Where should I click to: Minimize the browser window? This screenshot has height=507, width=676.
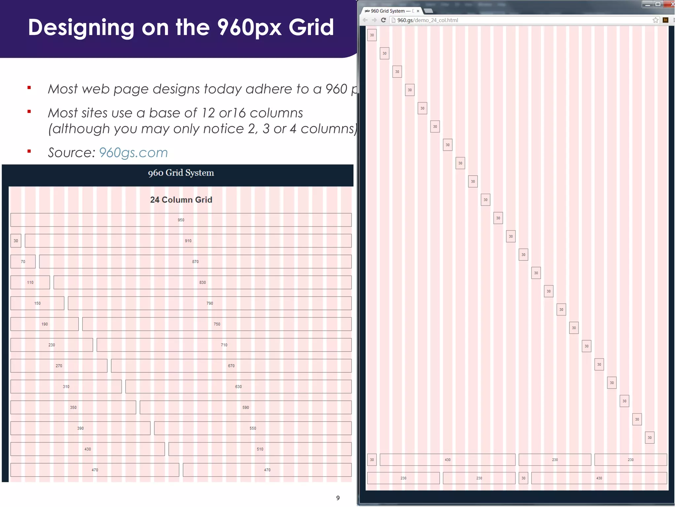coord(648,4)
